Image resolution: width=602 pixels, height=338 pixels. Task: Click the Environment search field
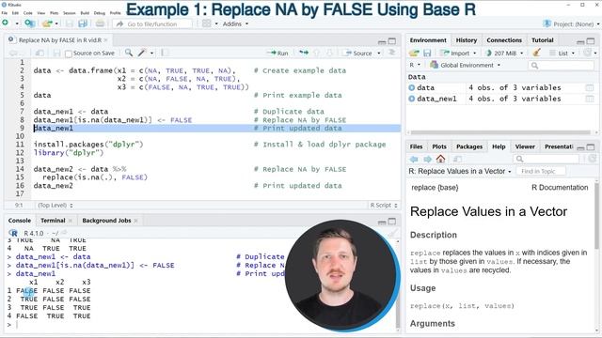point(561,66)
